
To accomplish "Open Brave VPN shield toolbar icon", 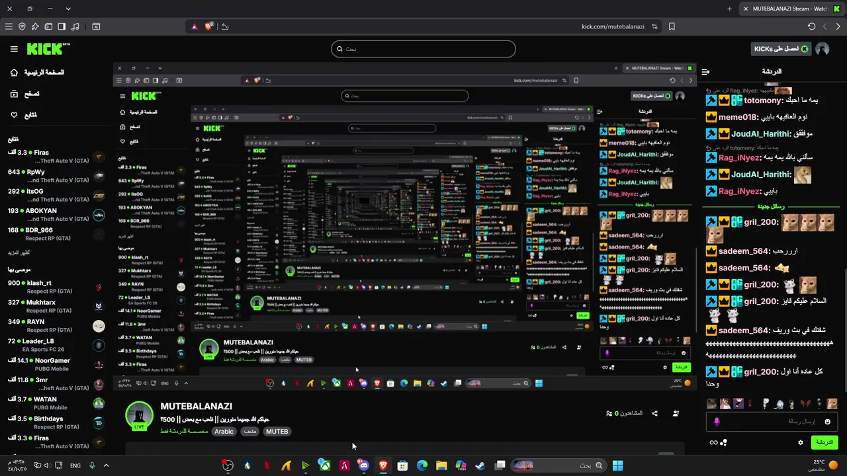I will pos(22,26).
